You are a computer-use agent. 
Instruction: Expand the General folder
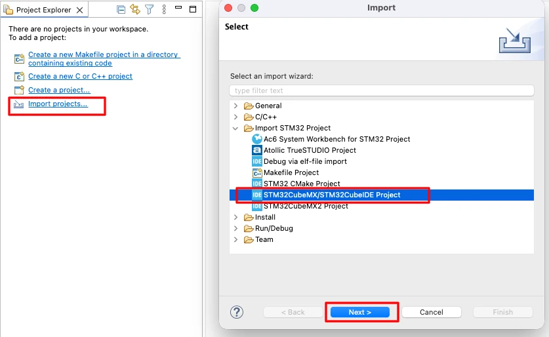pyautogui.click(x=235, y=106)
